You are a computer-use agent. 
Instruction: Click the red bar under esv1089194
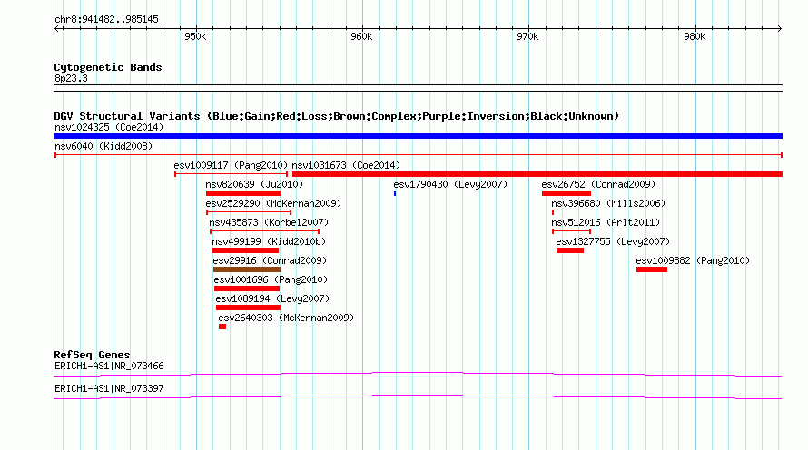[249, 308]
